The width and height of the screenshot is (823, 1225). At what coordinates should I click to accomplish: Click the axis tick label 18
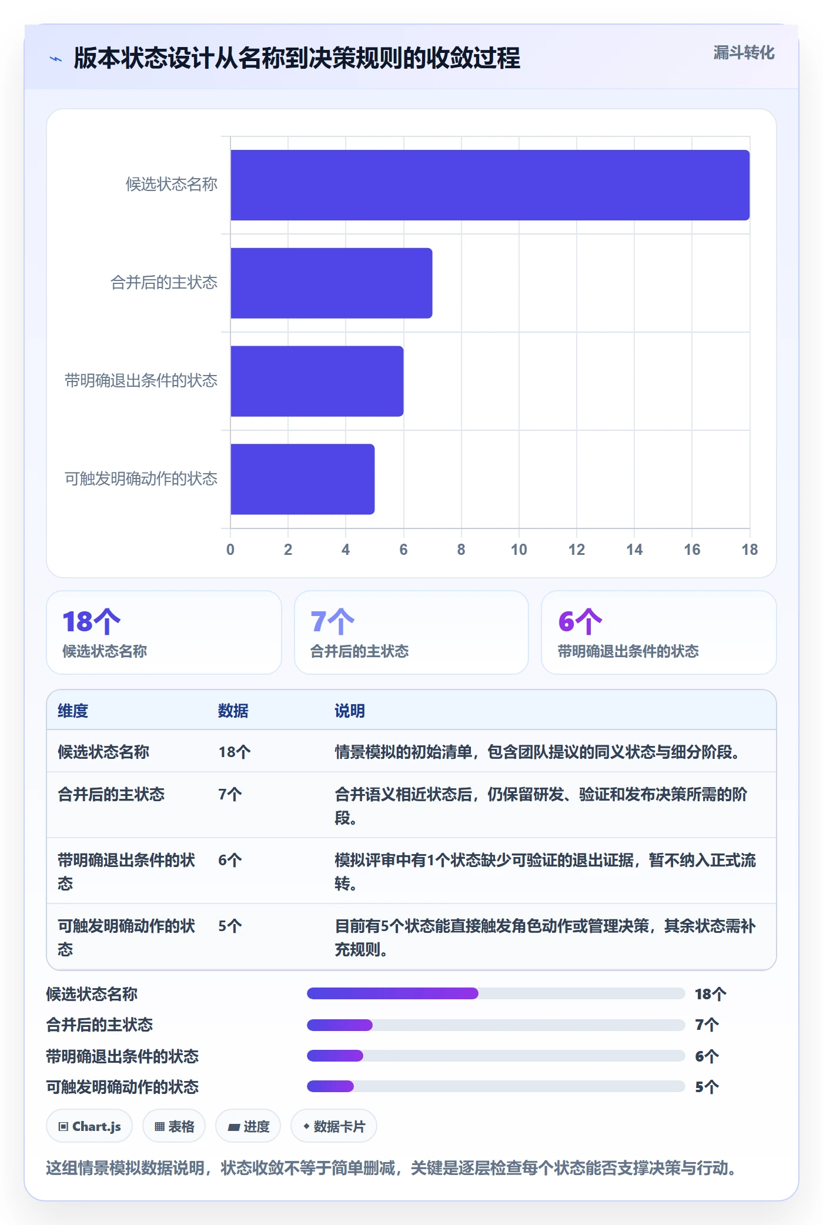click(750, 550)
